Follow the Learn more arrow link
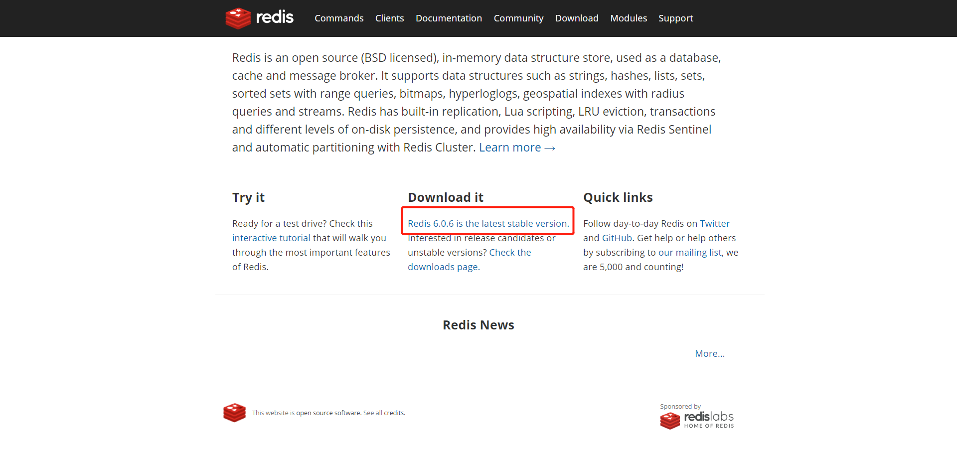 [517, 148]
